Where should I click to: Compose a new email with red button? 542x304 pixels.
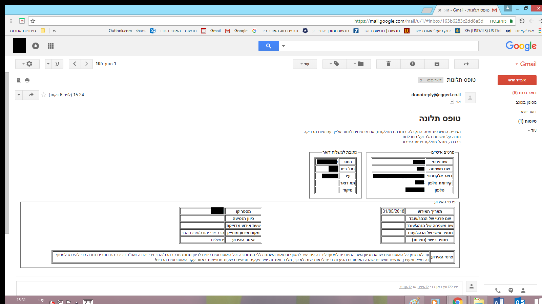pyautogui.click(x=517, y=80)
